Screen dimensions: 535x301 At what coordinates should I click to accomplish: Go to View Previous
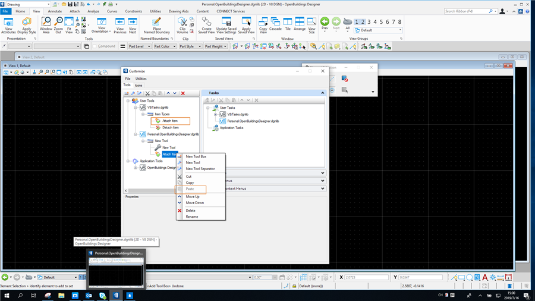(x=119, y=26)
